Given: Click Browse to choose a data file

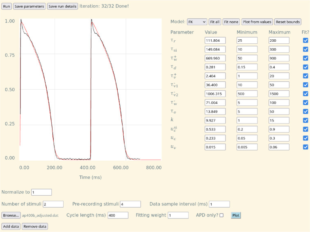Looking at the screenshot, I should 11,215.
